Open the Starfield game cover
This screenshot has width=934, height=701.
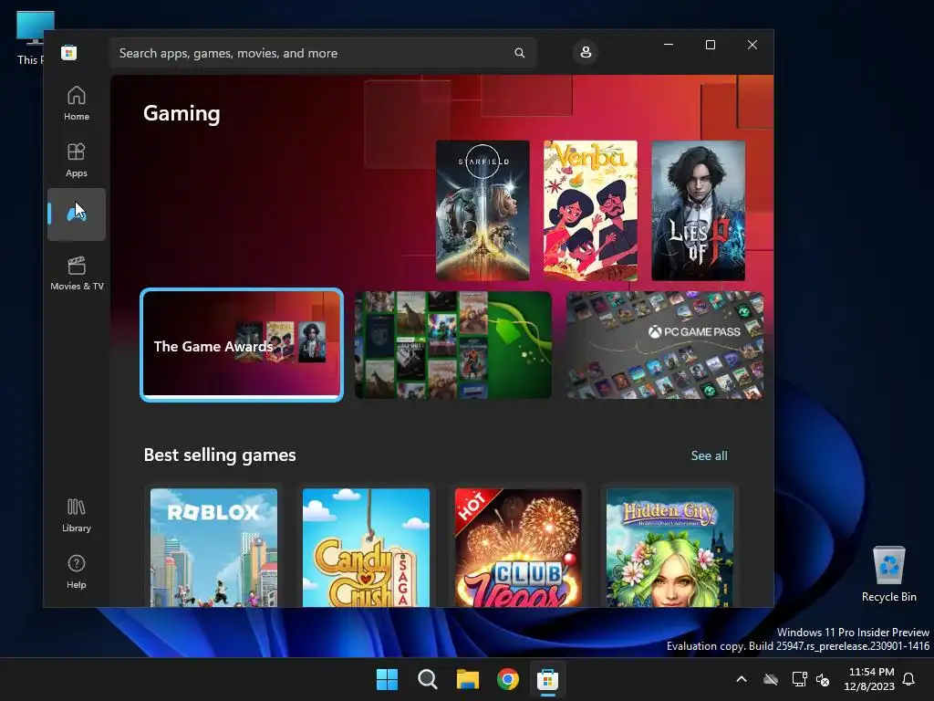point(483,211)
